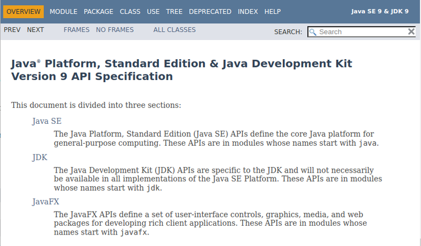
Task: Click the 'Java SE 9 & JDK 9' header text
Action: (380, 12)
